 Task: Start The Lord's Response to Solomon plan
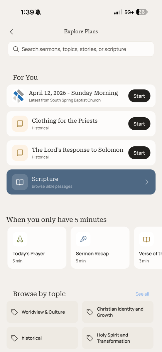pyautogui.click(x=139, y=153)
